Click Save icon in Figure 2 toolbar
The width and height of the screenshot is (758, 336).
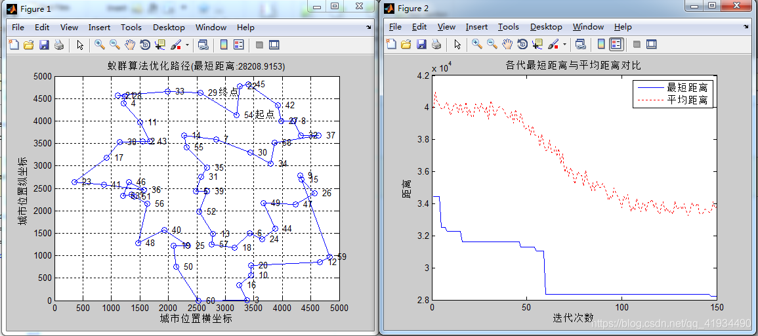421,45
